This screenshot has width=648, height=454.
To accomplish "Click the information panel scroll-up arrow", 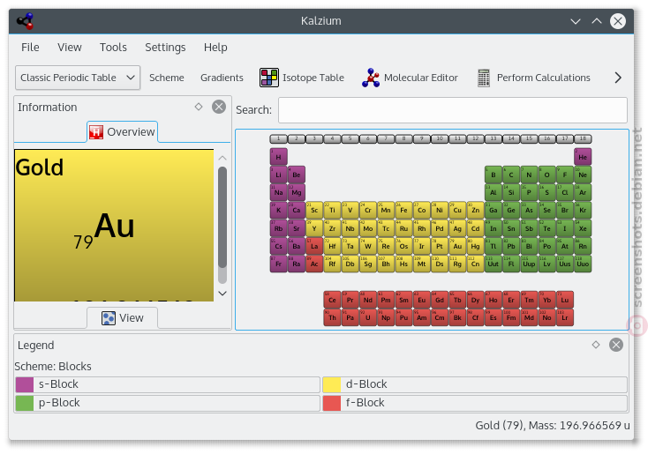I will click(222, 158).
